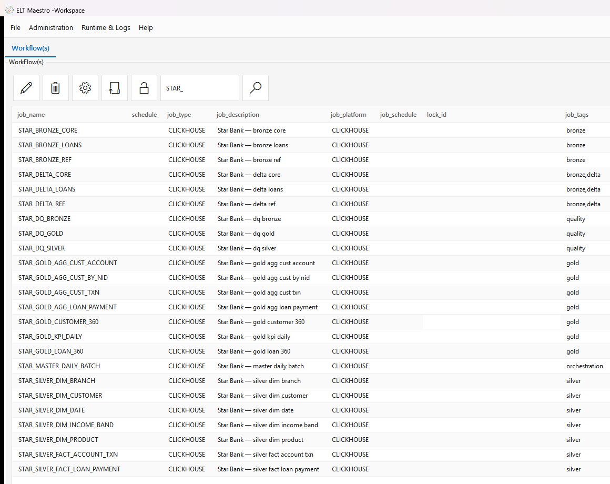This screenshot has width=610, height=484.
Task: Click the 'orchestration' tag cell
Action: tap(585, 366)
